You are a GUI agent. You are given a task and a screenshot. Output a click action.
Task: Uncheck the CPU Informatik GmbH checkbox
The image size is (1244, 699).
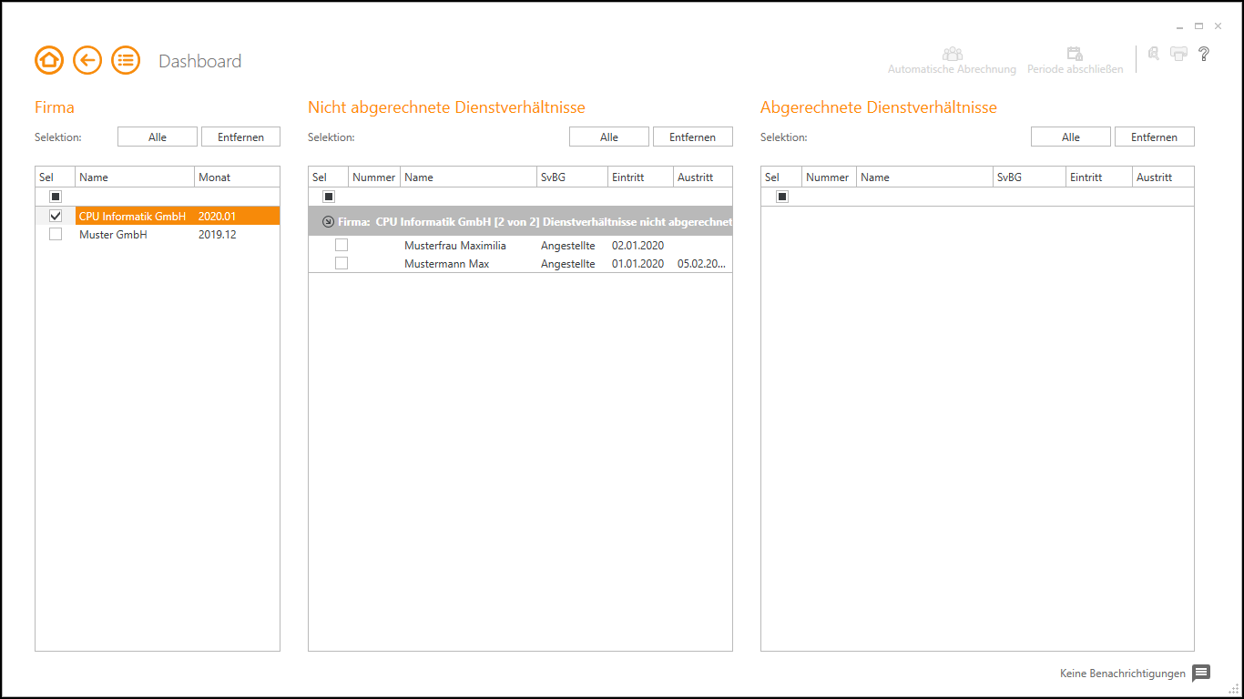(56, 217)
